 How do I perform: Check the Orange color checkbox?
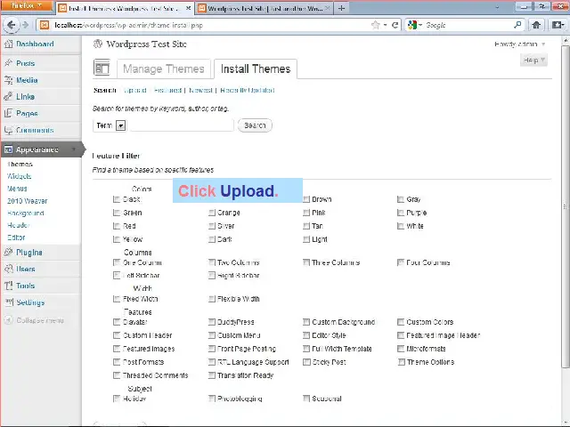click(x=212, y=213)
